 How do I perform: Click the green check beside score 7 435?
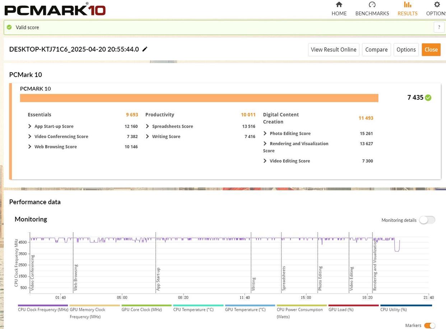tap(428, 97)
